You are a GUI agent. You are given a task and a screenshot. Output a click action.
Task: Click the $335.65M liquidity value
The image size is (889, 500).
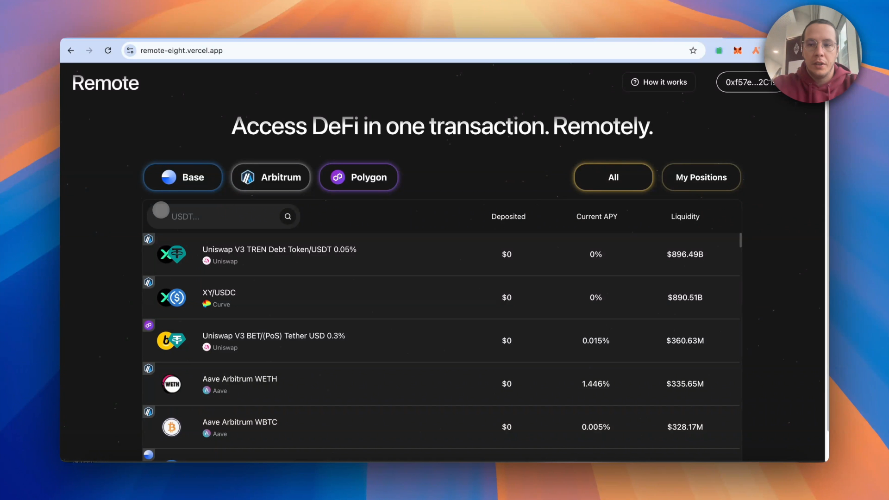pos(685,384)
